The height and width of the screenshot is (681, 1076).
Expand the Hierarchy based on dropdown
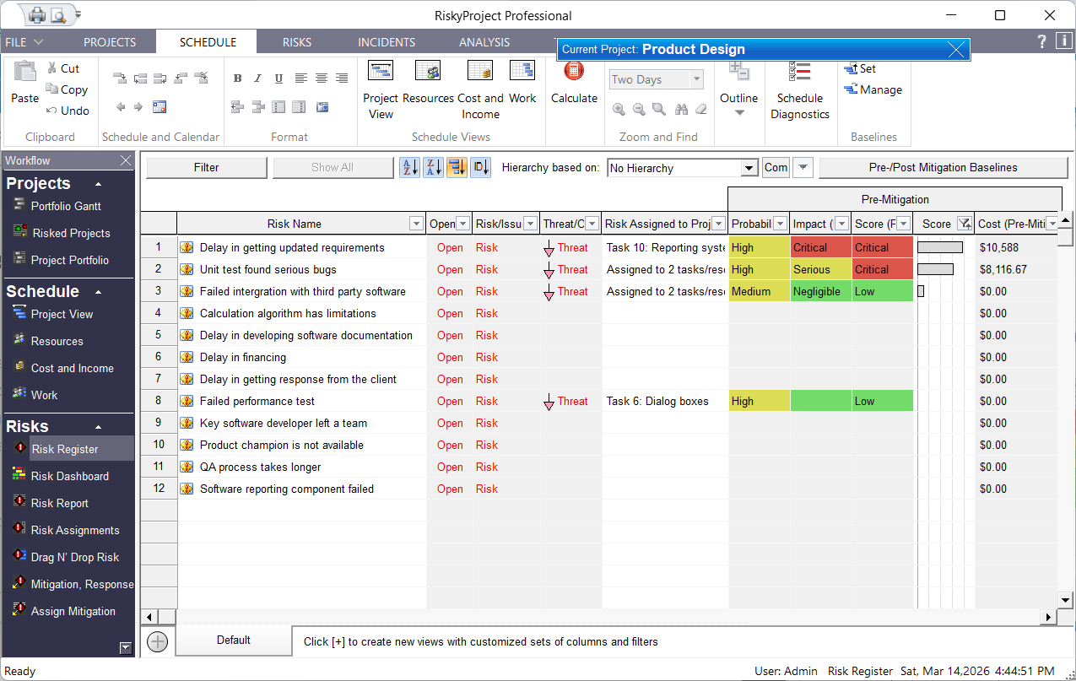point(748,168)
